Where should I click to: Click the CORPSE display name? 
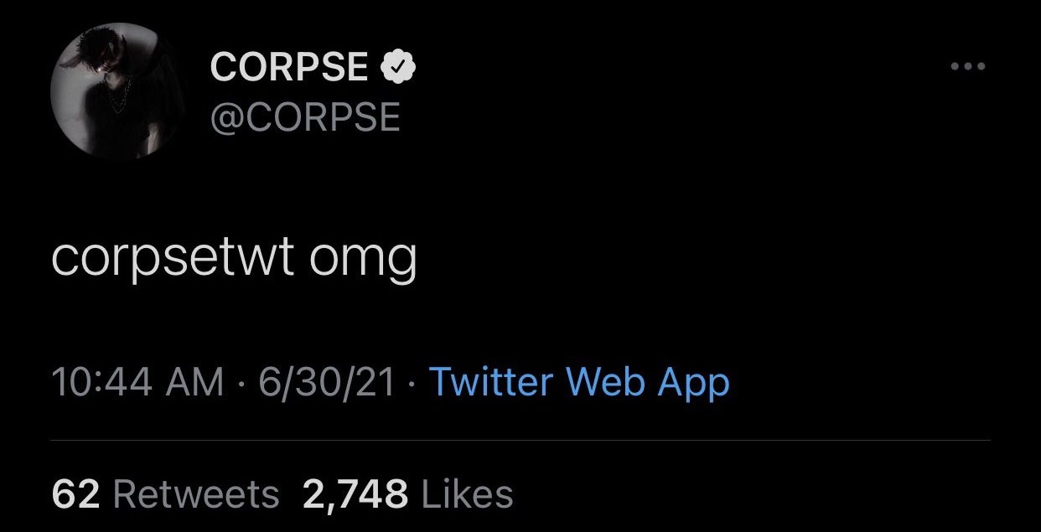coord(288,67)
